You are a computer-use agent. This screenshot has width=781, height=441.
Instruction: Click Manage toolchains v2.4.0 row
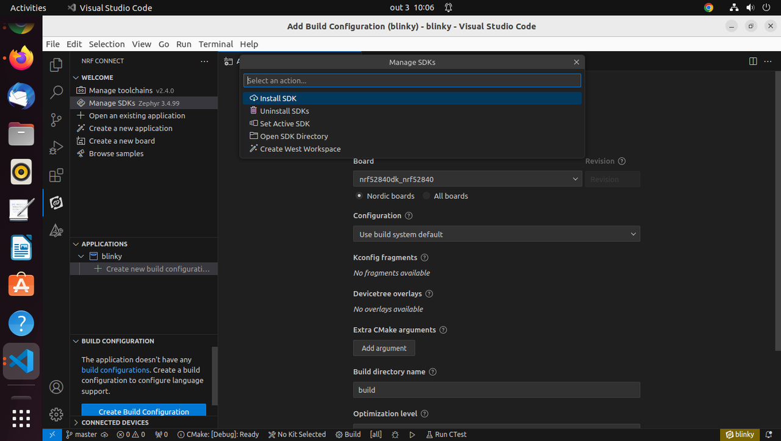[144, 90]
